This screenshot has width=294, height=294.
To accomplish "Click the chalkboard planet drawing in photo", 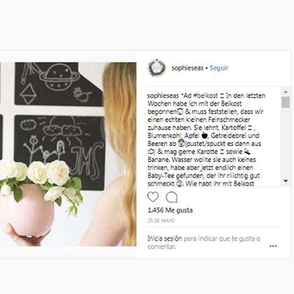I will click(x=60, y=76).
